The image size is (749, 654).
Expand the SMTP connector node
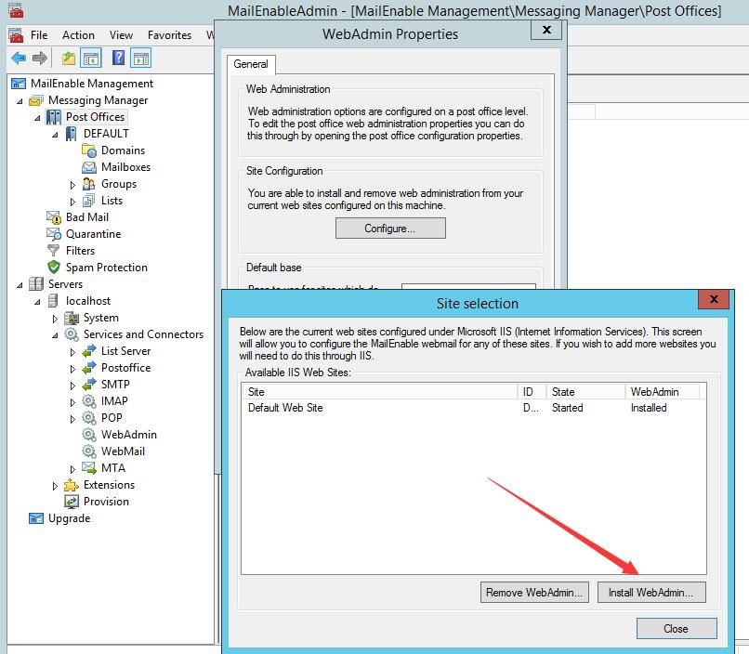click(72, 386)
